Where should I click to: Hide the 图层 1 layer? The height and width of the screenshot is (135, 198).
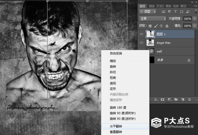point(141,34)
